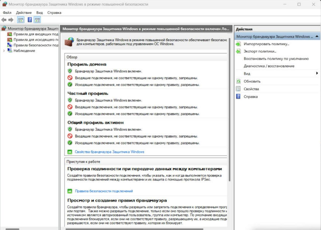Select Наблюдение tree node

pos(24,51)
